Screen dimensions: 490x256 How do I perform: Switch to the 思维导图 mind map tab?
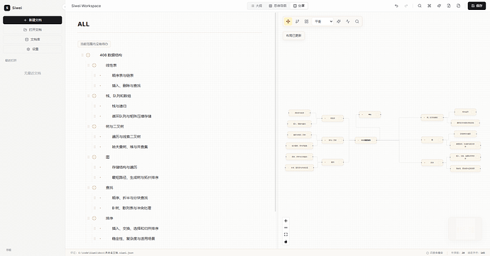[x=278, y=6]
